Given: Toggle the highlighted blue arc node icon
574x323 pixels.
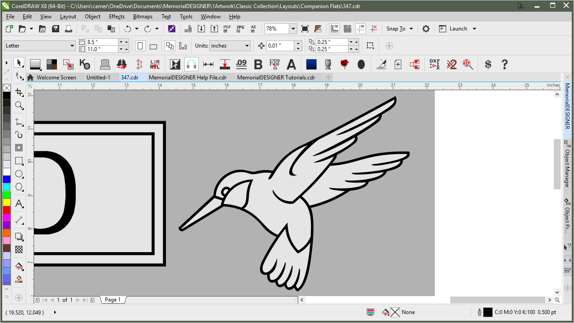Looking at the screenshot, I should [x=191, y=64].
